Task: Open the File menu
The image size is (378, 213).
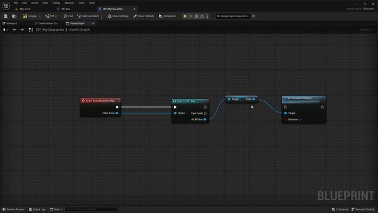Action: 16,3
